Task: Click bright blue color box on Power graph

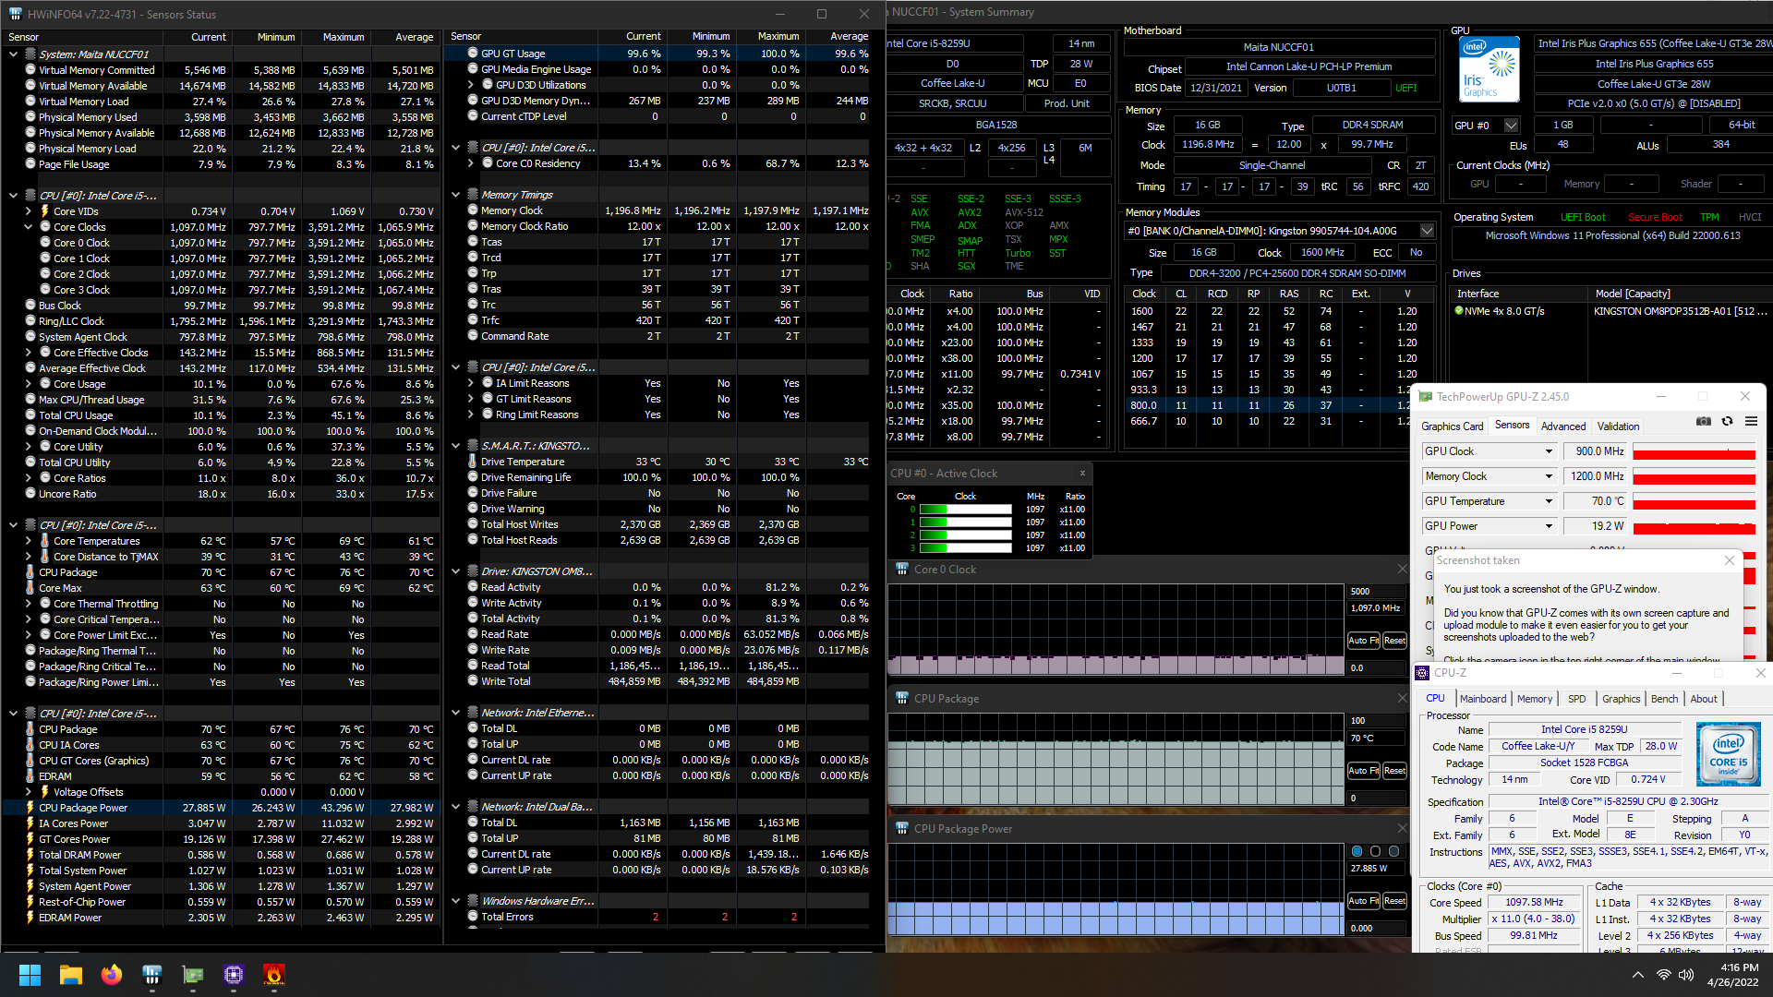Action: pos(1357,851)
